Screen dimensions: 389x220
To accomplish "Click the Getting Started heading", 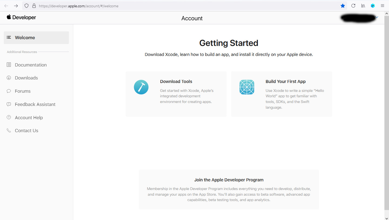I will click(x=229, y=43).
